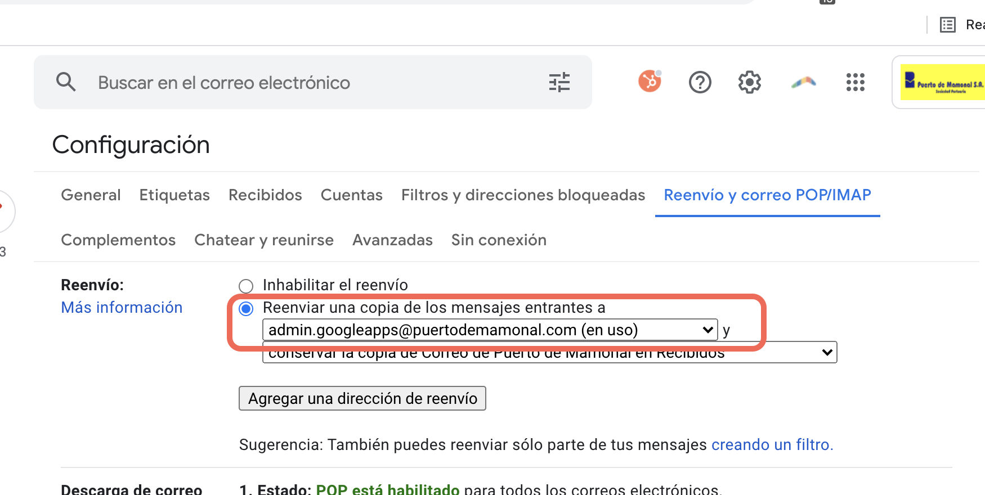Click Agregar una dirección de reenvío button
This screenshot has width=985, height=495.
(x=362, y=398)
